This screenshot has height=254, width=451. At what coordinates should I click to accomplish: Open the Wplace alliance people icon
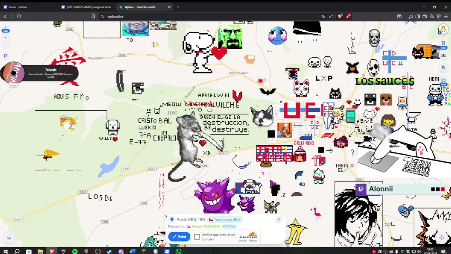[443, 55]
